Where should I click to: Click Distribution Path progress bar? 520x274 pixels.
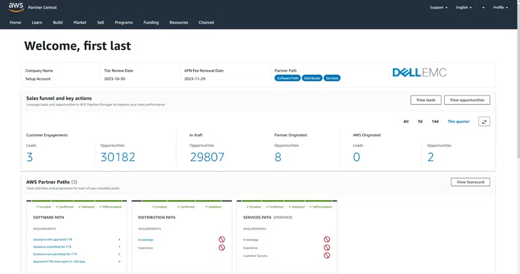pyautogui.click(x=182, y=201)
